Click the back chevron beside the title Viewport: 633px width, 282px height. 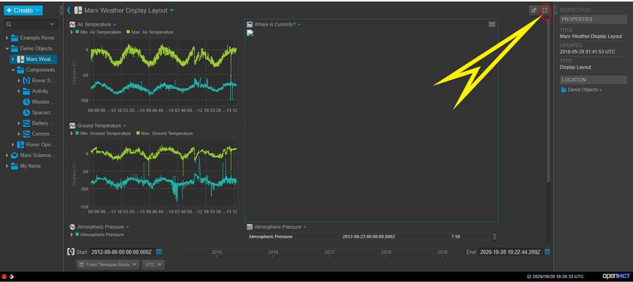click(69, 10)
